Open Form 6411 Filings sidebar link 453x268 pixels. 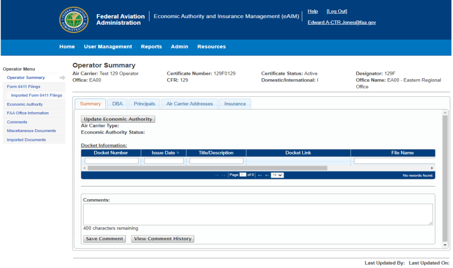coord(24,86)
